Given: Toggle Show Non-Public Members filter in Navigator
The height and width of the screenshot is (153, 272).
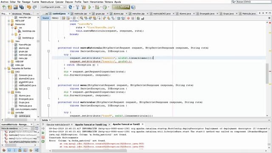Looking at the screenshot, I should tap(20, 150).
